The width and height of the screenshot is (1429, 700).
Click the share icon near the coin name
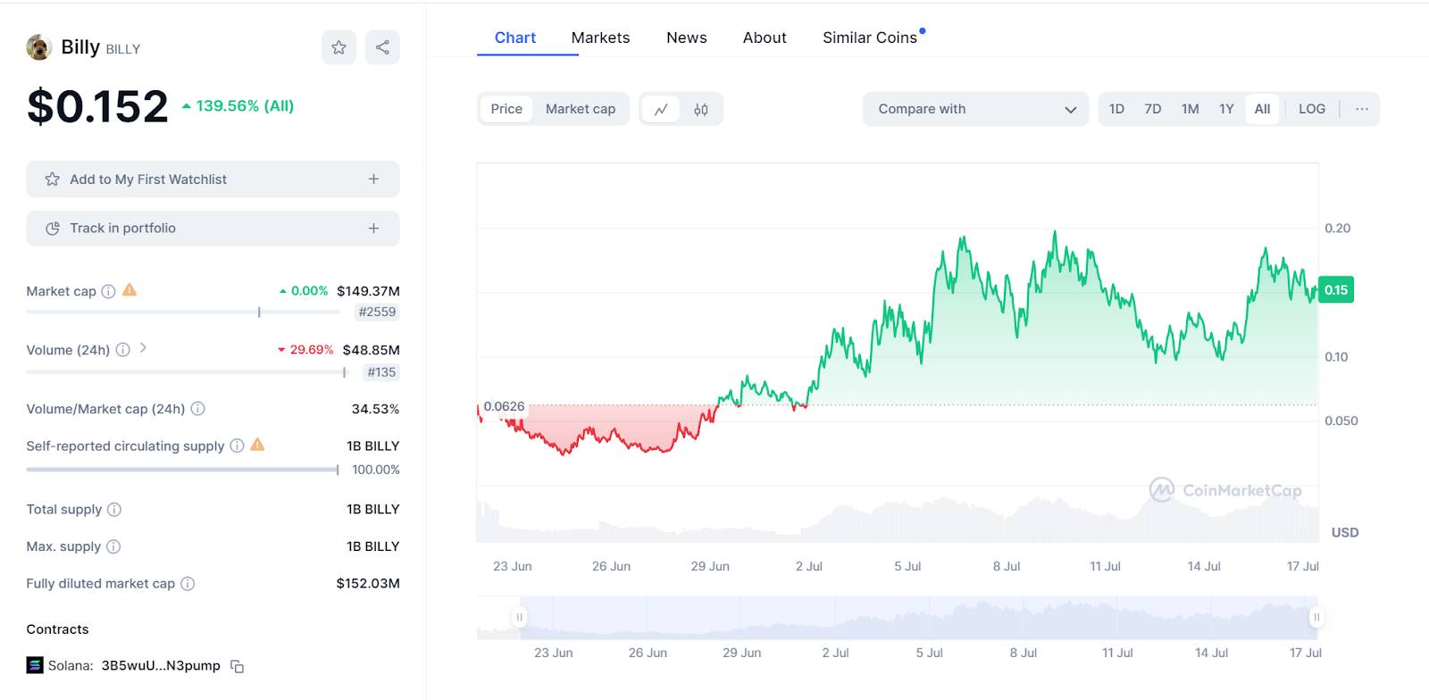coord(382,47)
